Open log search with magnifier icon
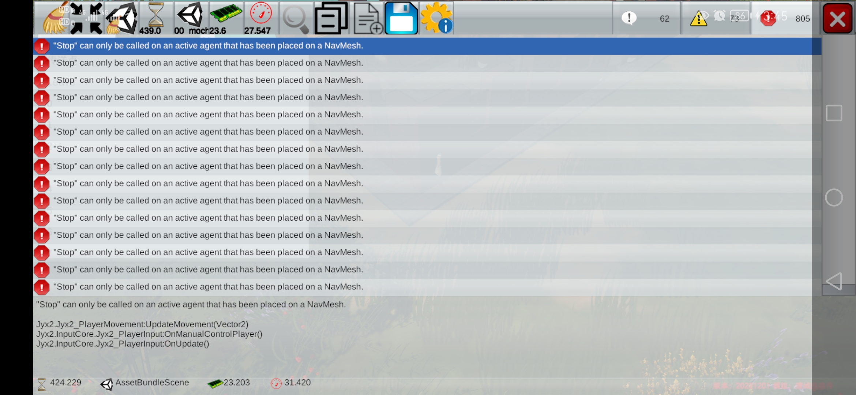The width and height of the screenshot is (856, 395). [296, 18]
